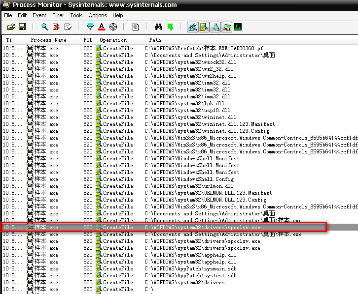The image size is (358, 294).
Task: Toggle Show Profiling Events graph button
Action: [238, 27]
